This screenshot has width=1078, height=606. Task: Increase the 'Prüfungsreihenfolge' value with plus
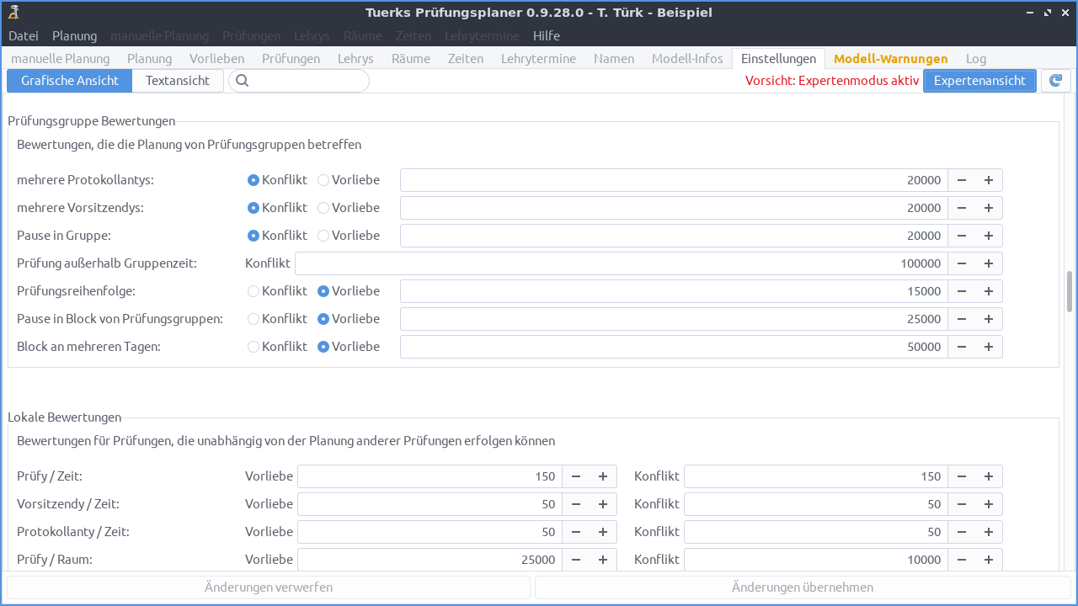coord(988,290)
